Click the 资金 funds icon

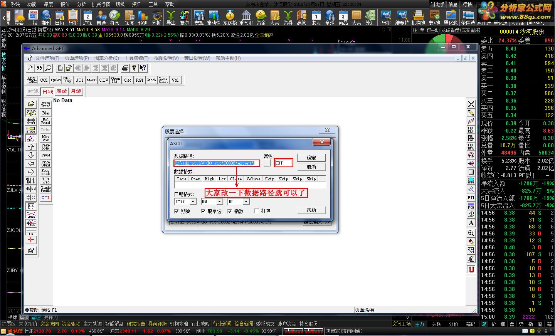261,18
